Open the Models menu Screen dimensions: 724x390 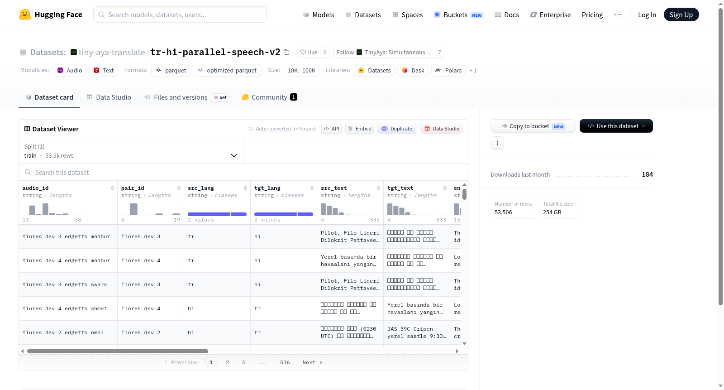(x=319, y=14)
